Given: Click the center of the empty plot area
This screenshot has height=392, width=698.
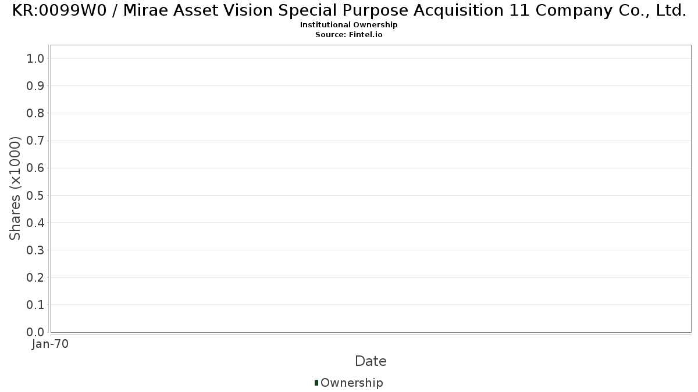Looking at the screenshot, I should (371, 189).
